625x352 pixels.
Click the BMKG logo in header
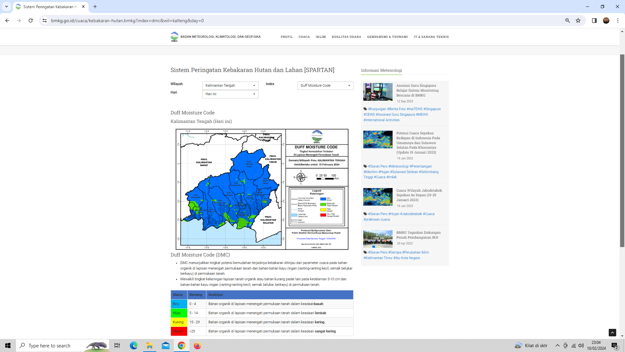[x=174, y=37]
